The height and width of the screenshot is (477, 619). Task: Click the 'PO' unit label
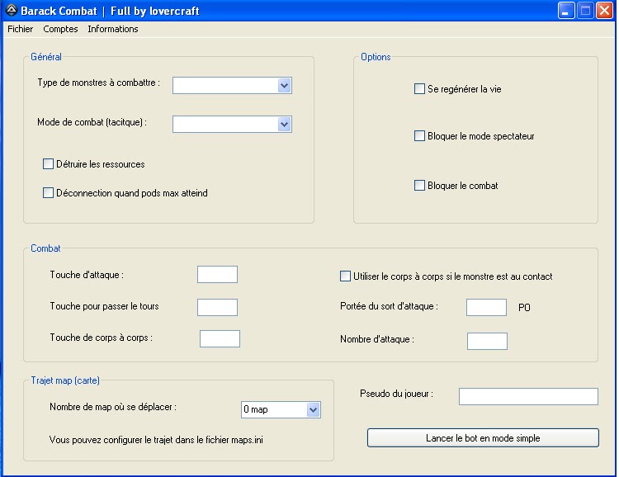[524, 308]
